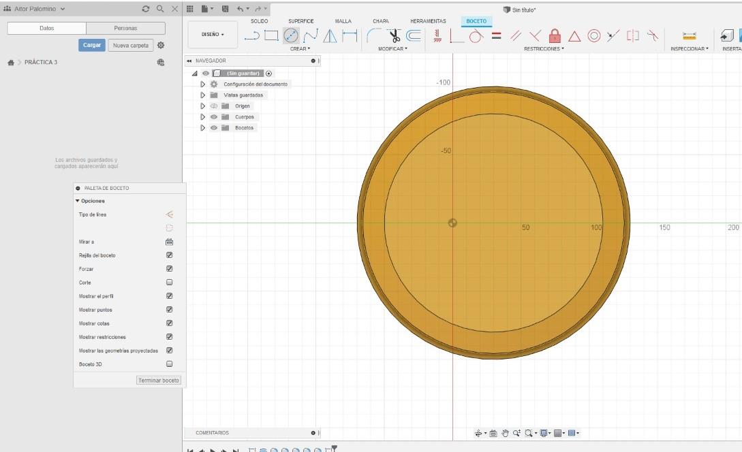Viewport: 742px width, 452px height.
Task: Click the Terminar boceto button
Action: [159, 380]
